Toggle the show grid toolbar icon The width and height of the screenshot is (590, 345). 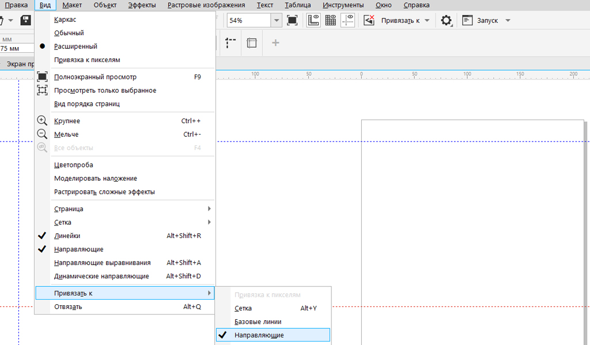coord(331,21)
